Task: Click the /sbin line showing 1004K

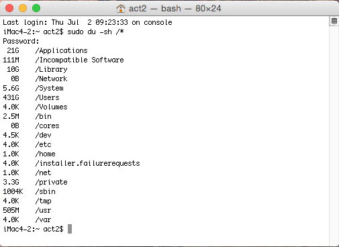Action: [x=29, y=191]
